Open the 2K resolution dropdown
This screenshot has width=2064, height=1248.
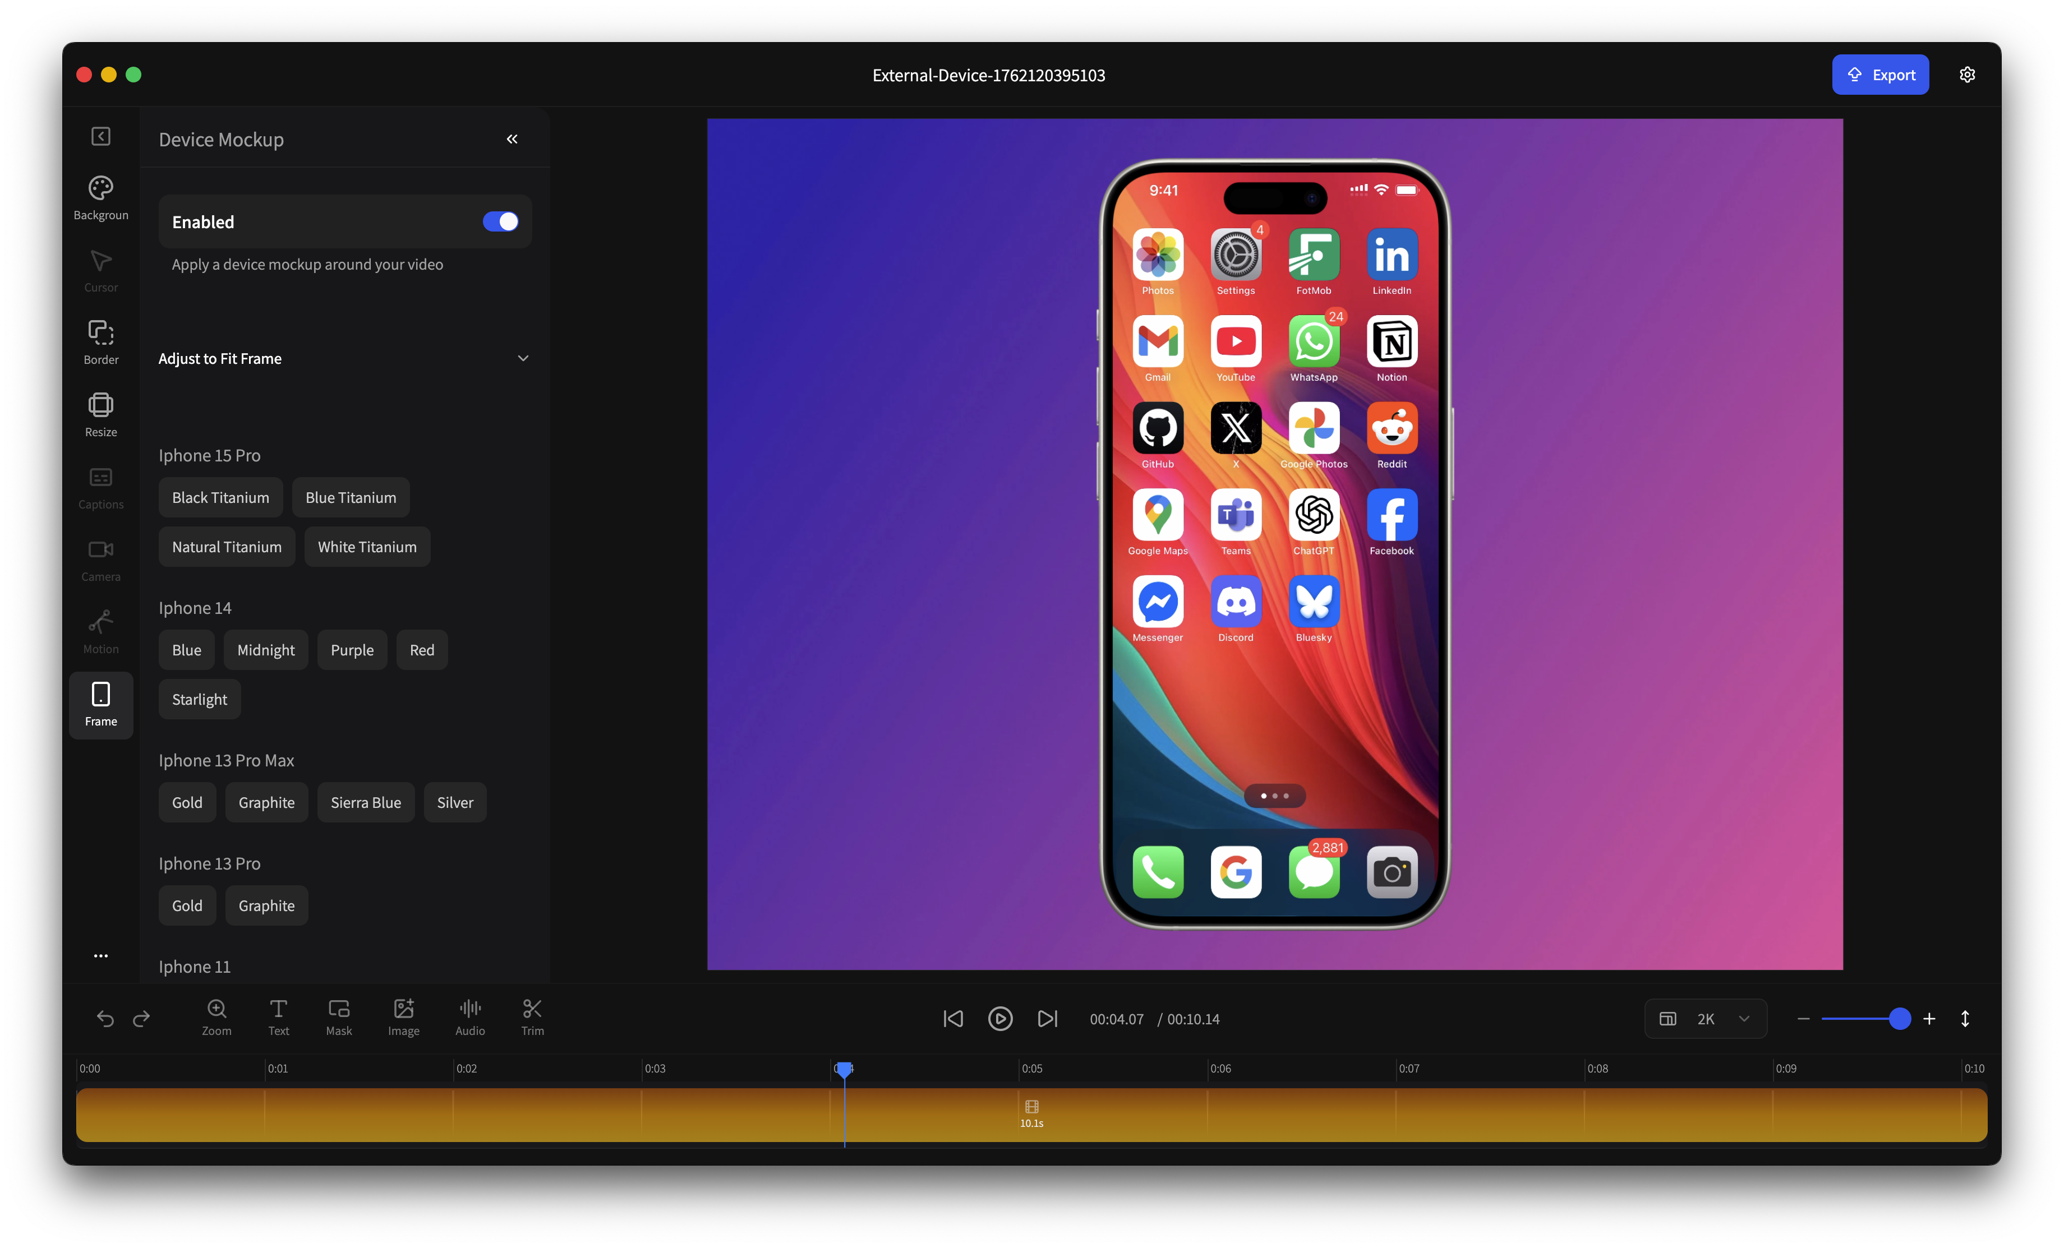point(1706,1019)
